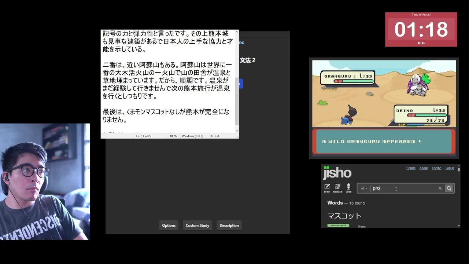The height and width of the screenshot is (264, 469).
Task: Skip to next timer session
Action: [423, 43]
